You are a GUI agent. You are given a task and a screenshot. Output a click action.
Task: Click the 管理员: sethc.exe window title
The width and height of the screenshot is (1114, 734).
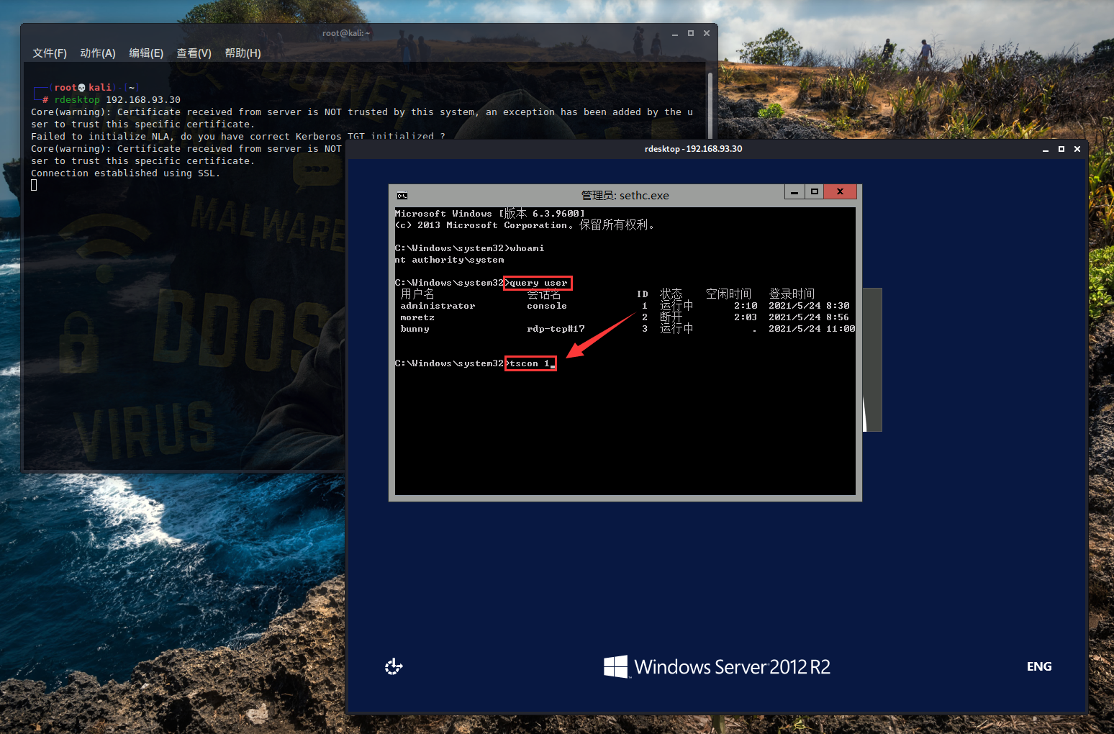(625, 196)
